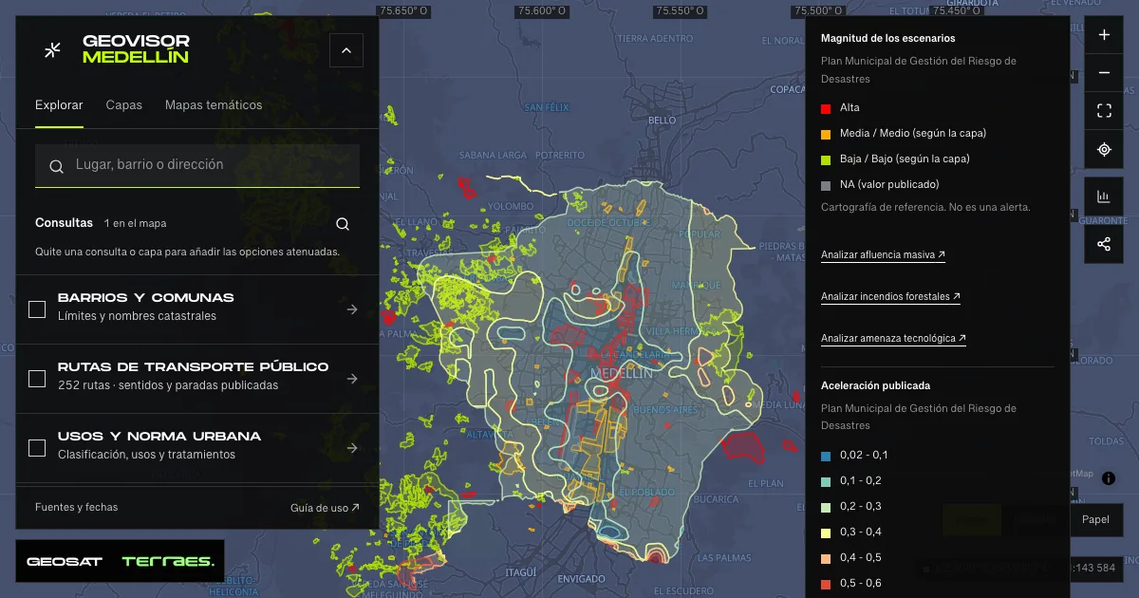This screenshot has width=1139, height=598.
Task: Click the 0,02 - 0,1 acceleration swatch
Action: [x=826, y=456]
